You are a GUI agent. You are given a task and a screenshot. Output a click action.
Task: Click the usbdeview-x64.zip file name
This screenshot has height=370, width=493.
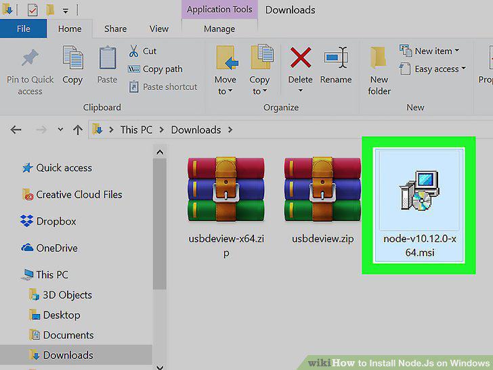(226, 246)
